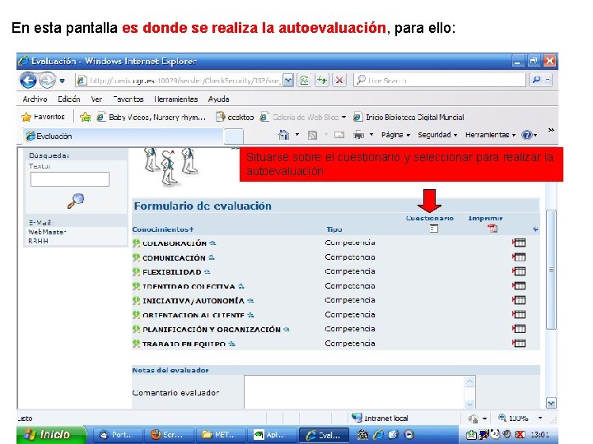Select the Evaluación browser tab

coord(123,136)
